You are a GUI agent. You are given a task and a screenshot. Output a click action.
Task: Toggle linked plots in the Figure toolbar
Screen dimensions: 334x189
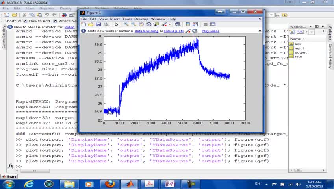(177, 24)
